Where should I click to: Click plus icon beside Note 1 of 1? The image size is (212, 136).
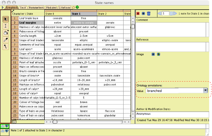pos(7,131)
